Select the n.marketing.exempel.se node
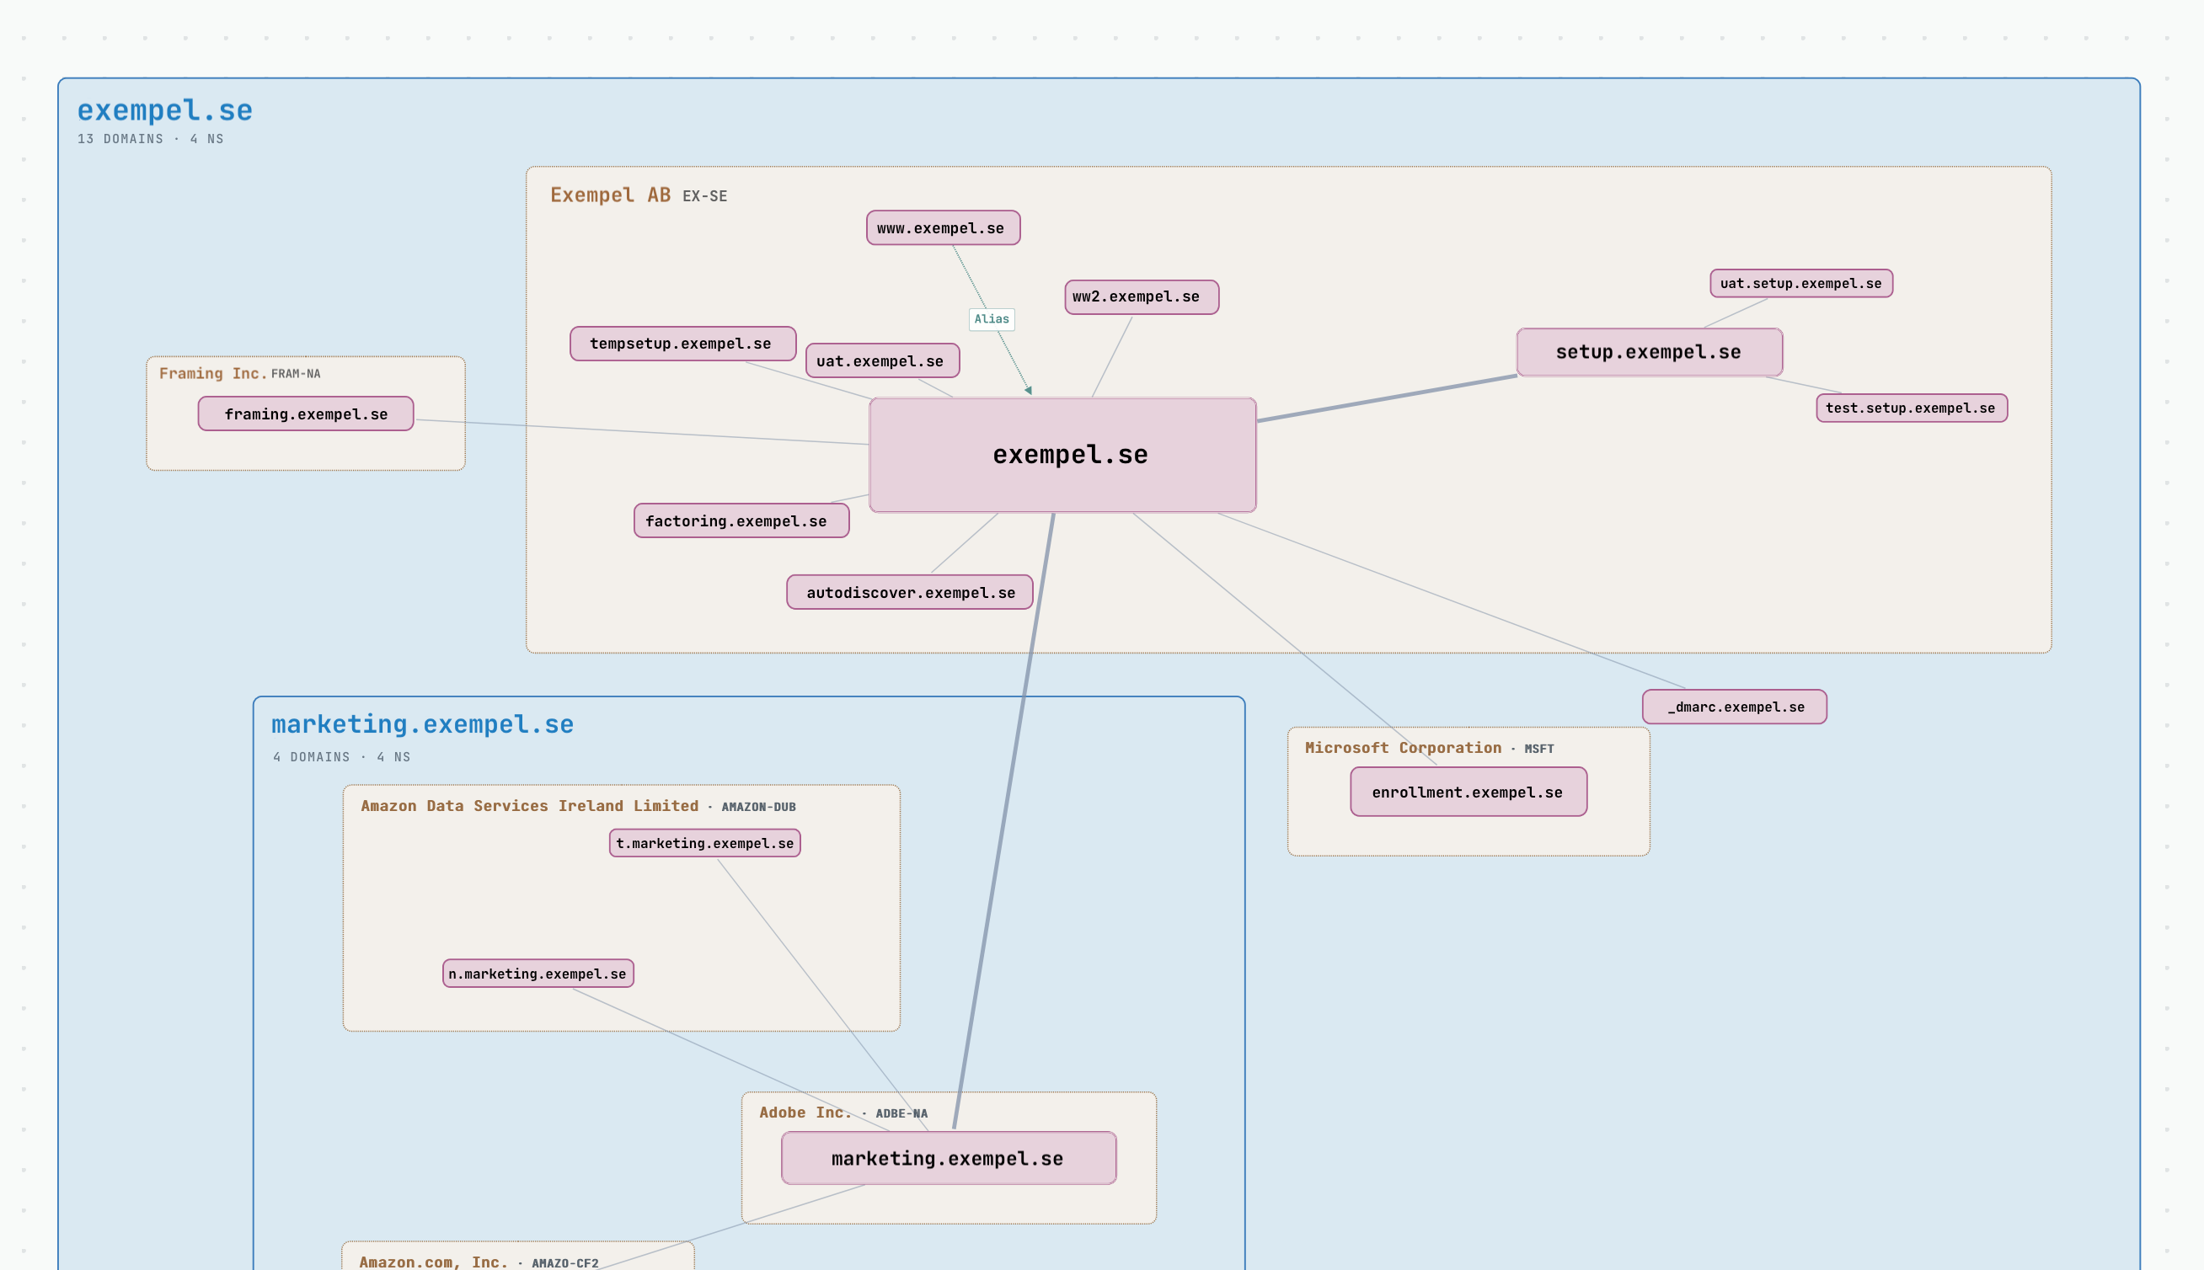Screen dimensions: 2204x1270 pos(538,974)
